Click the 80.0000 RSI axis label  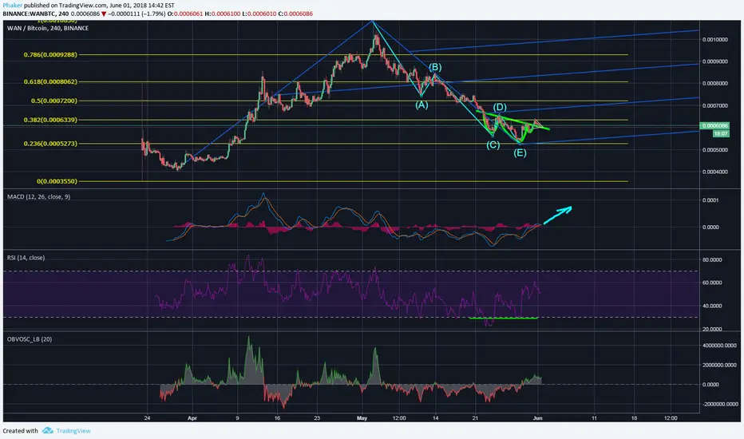click(x=712, y=260)
